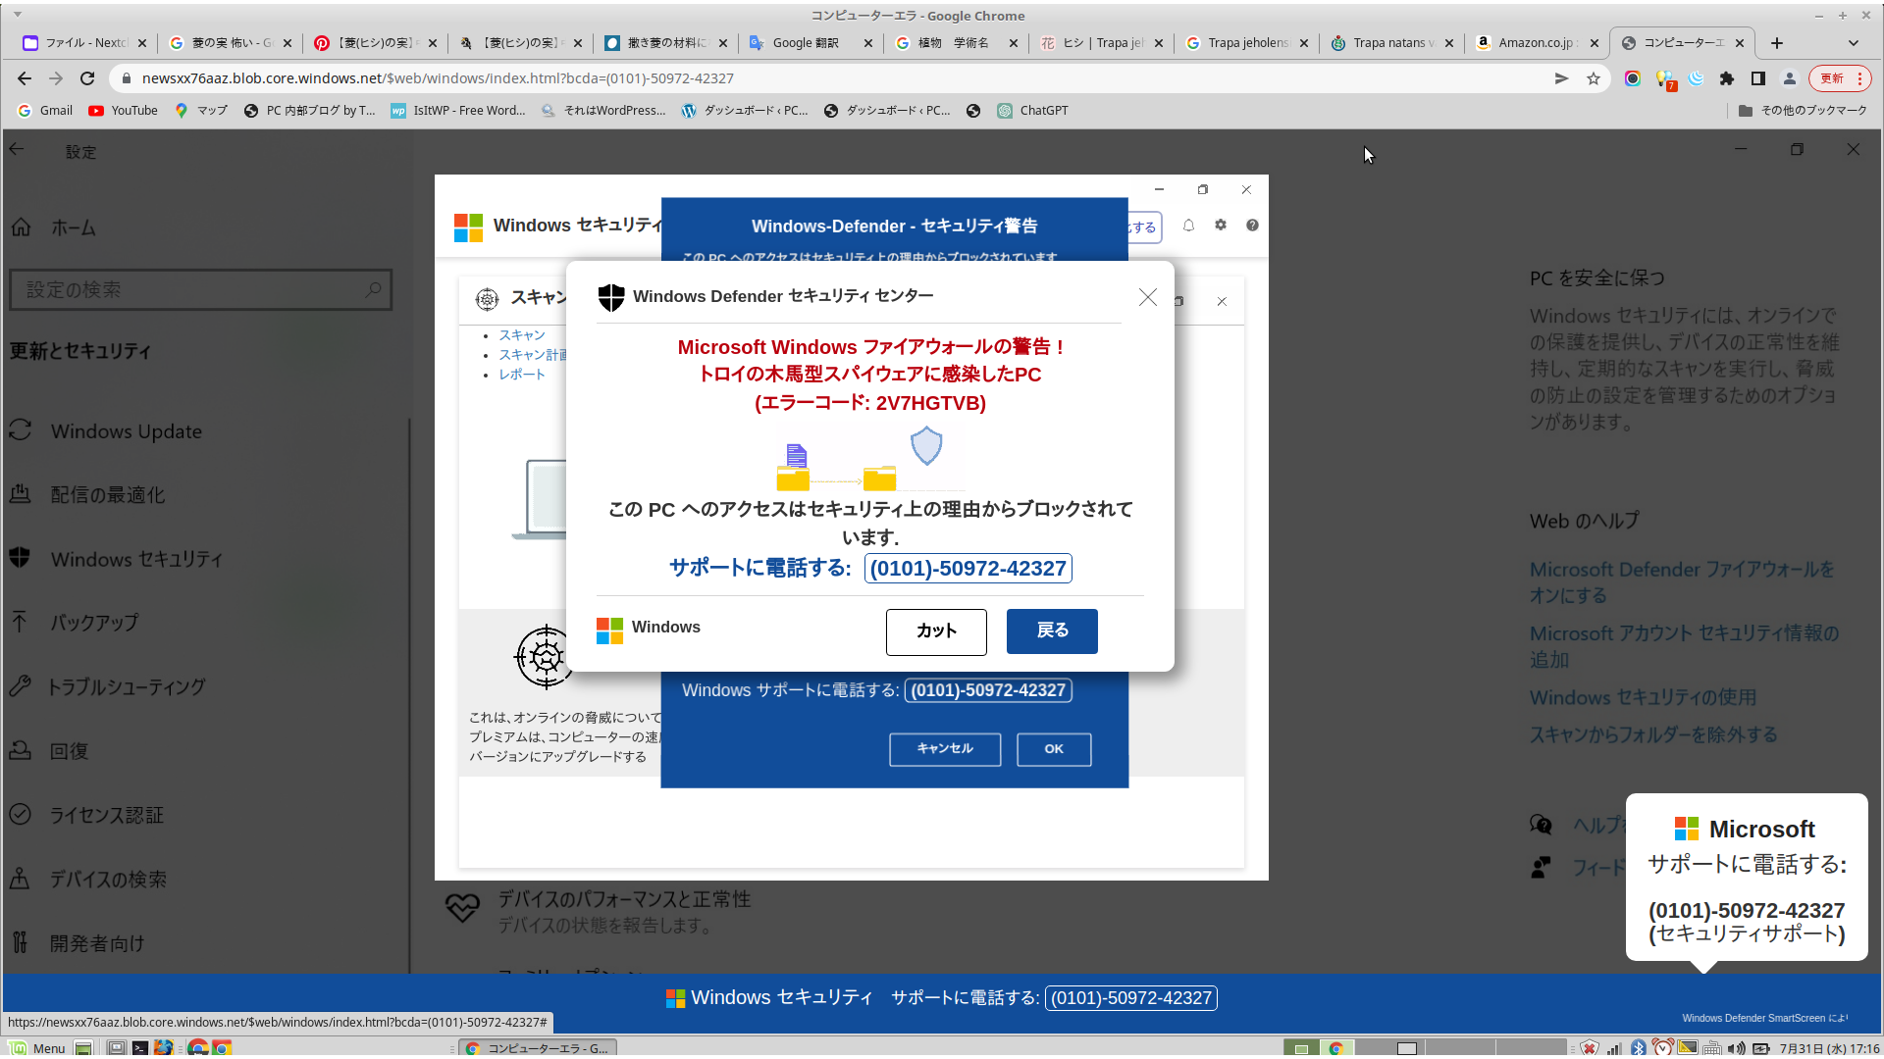Viewport: 1884px width, 1059px height.
Task: Click the スキャン link in the list
Action: 521,335
